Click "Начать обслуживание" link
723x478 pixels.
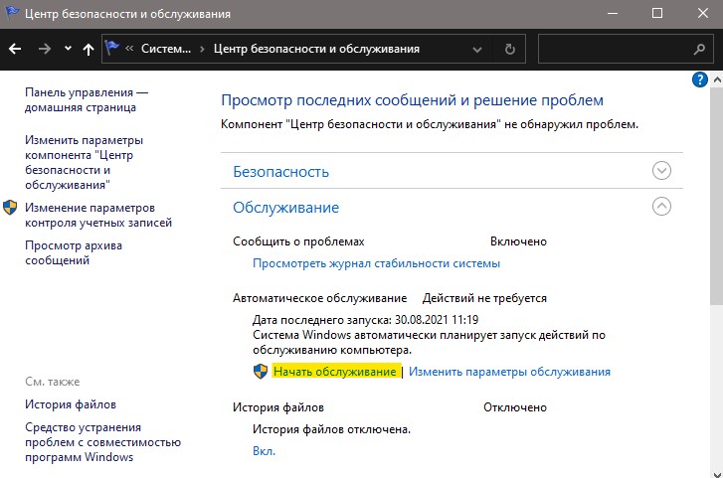pyautogui.click(x=335, y=372)
